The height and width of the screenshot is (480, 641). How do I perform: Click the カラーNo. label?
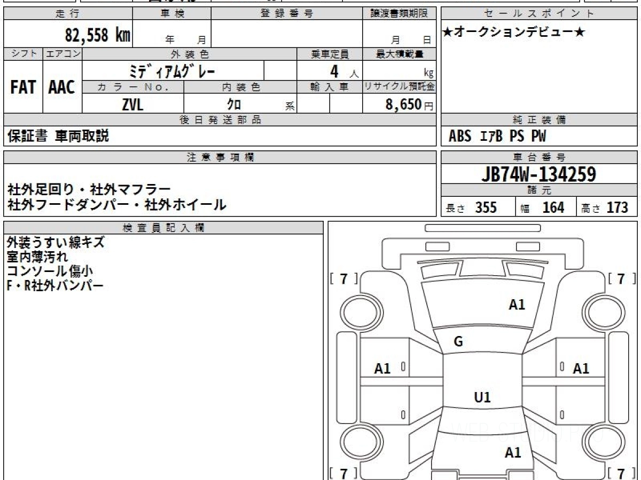pyautogui.click(x=134, y=87)
